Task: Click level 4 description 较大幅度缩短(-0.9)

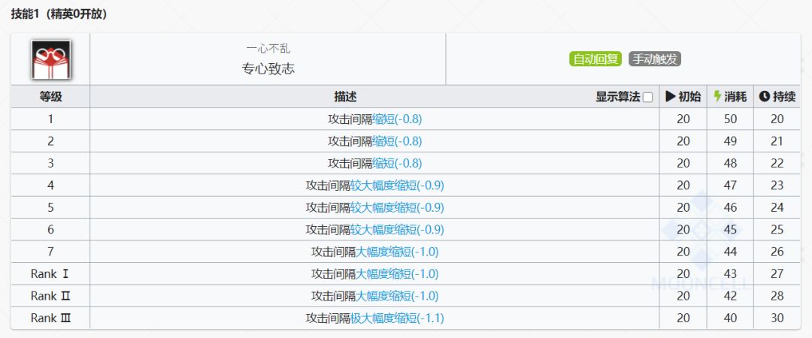Action: 397,186
